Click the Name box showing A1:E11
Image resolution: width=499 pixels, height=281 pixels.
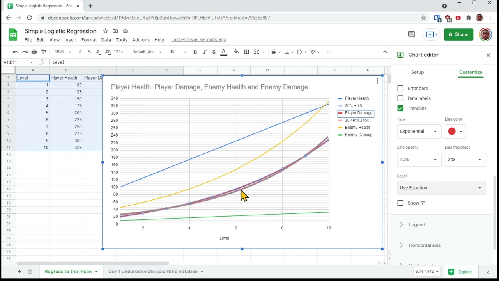point(18,62)
